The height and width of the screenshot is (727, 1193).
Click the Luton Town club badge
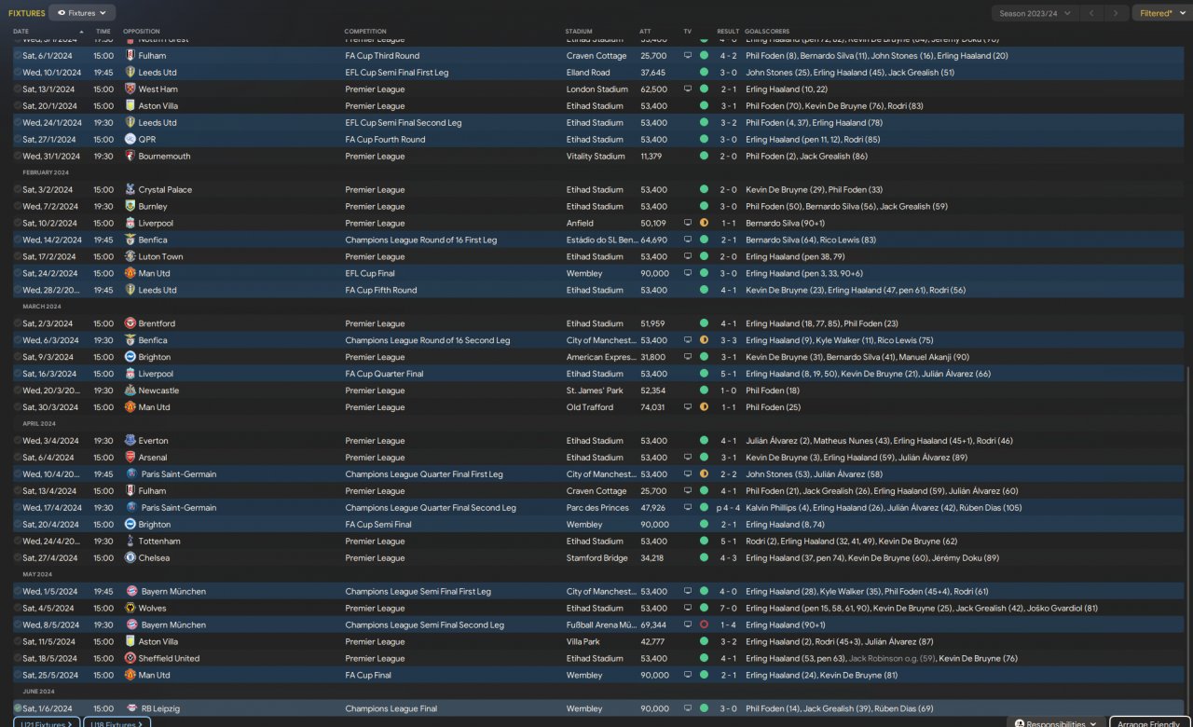point(130,257)
